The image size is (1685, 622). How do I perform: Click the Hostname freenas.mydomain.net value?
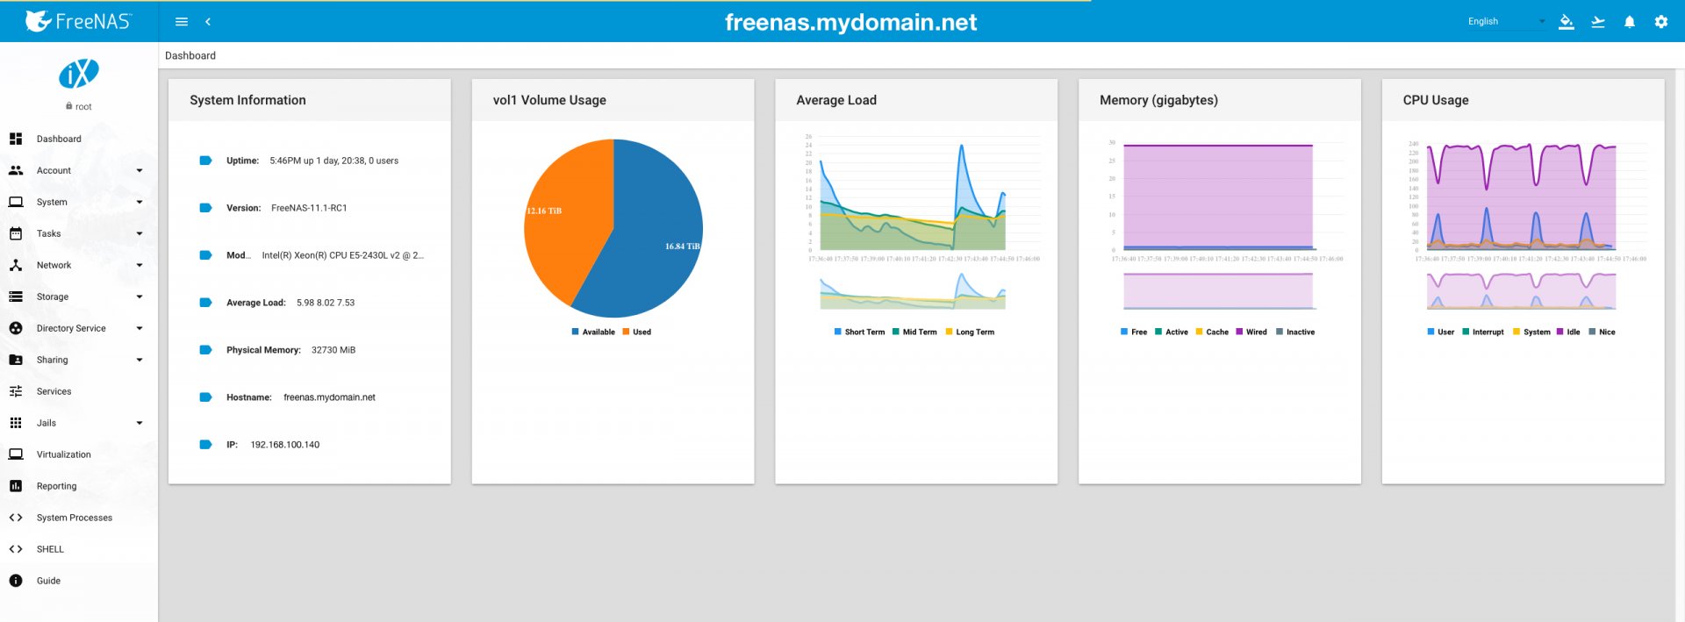pyautogui.click(x=329, y=397)
